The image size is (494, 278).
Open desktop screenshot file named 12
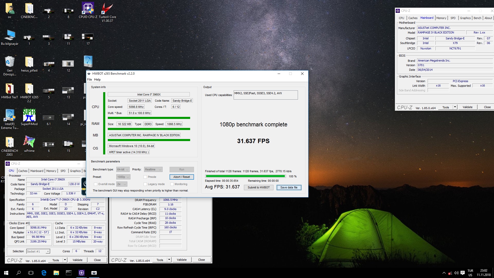coord(68,66)
